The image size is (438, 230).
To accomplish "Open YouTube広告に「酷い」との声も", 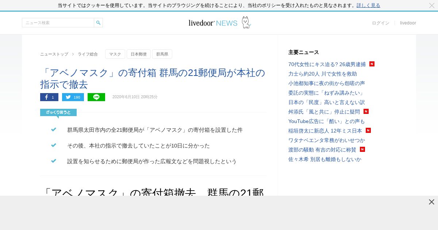I will [x=327, y=121].
